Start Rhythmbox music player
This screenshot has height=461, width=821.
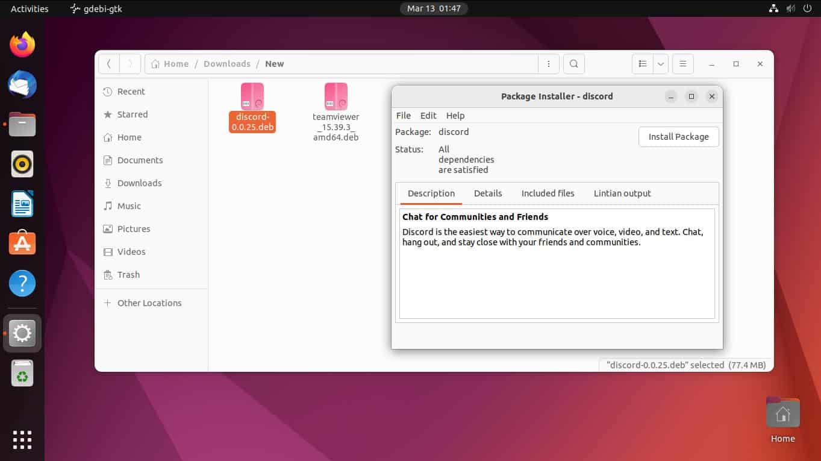(22, 163)
